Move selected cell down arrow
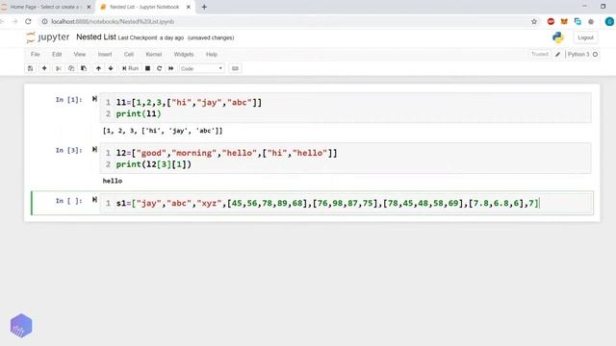 [111, 68]
